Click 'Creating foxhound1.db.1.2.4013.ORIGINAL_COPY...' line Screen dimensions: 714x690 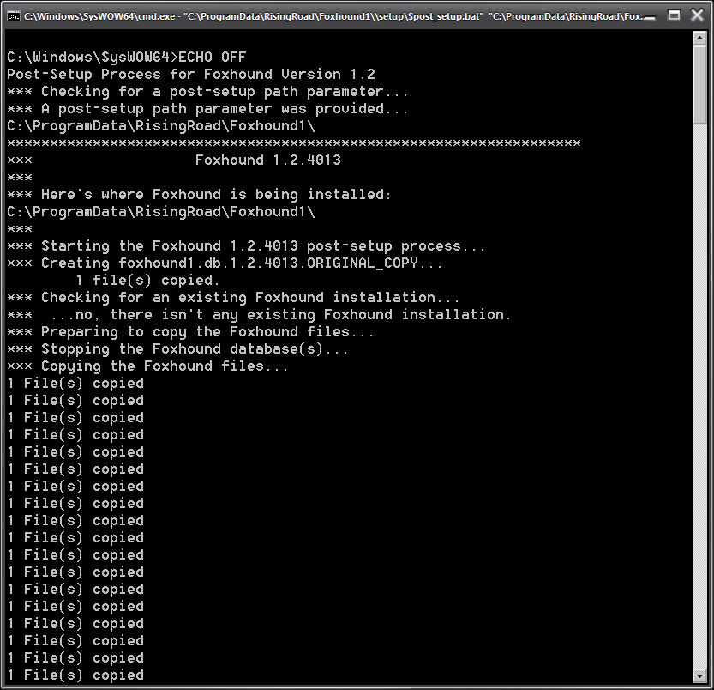tap(225, 263)
